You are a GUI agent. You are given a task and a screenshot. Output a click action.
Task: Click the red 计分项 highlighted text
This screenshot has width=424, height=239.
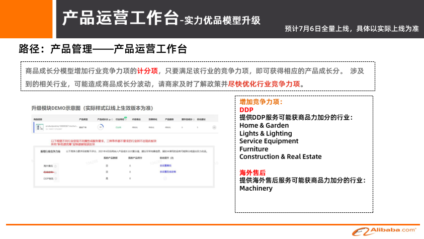pyautogui.click(x=147, y=71)
